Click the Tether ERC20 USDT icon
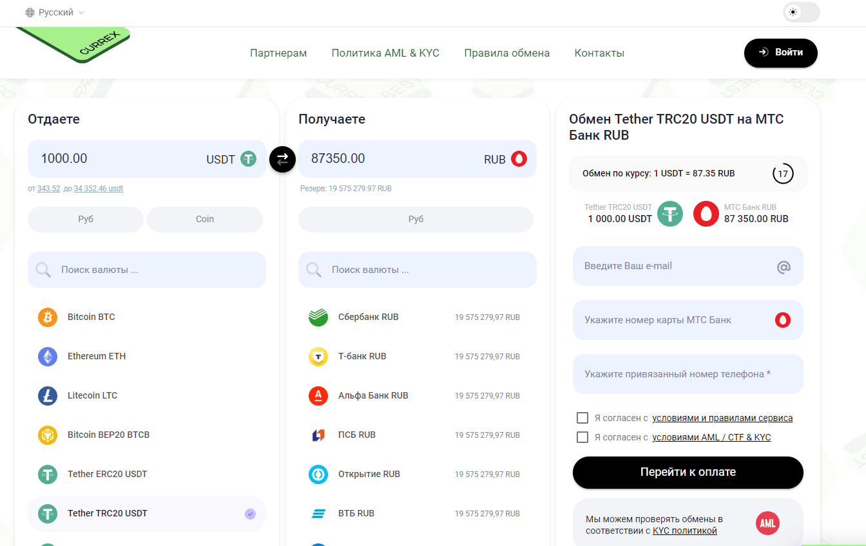 (x=48, y=474)
